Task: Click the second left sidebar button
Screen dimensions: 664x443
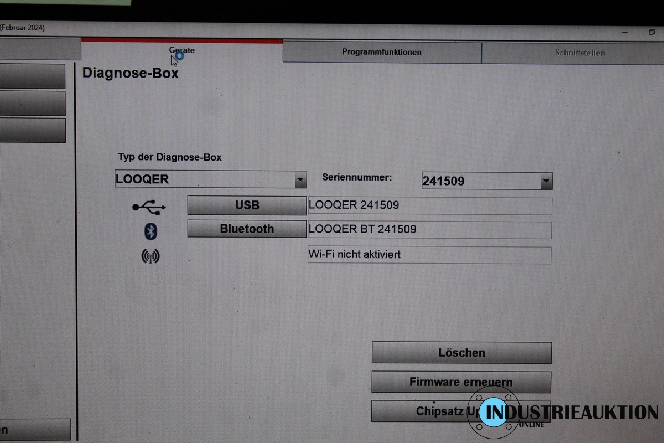Action: [x=33, y=104]
